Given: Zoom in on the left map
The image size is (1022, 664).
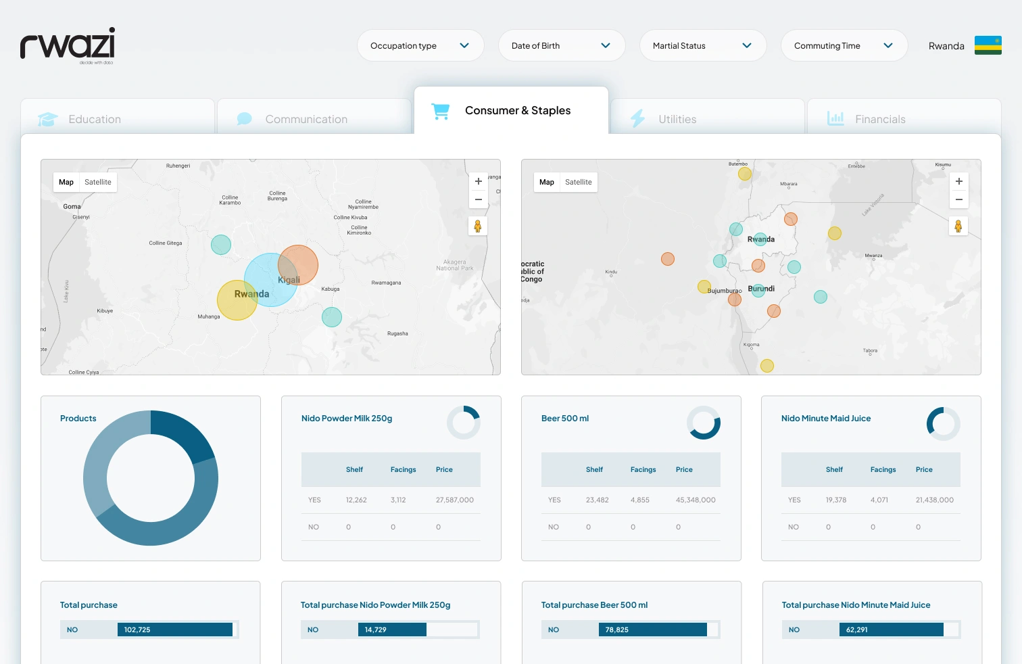Looking at the screenshot, I should coord(479,181).
